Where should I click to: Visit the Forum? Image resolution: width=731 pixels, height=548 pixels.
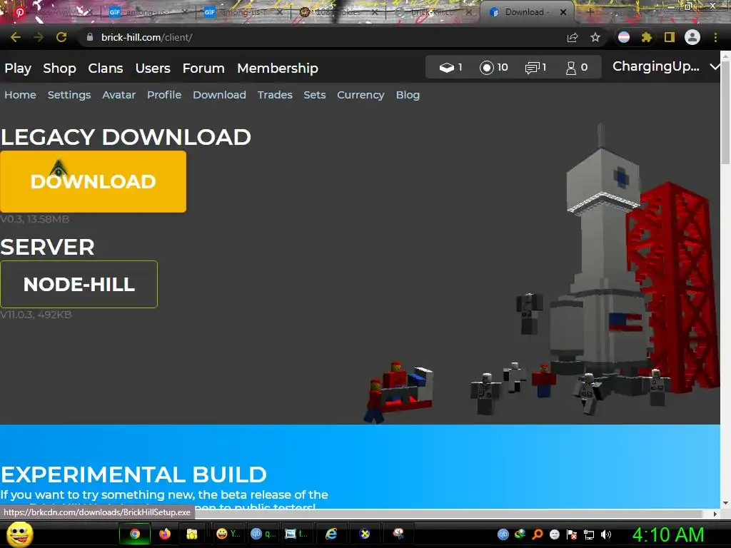point(203,68)
